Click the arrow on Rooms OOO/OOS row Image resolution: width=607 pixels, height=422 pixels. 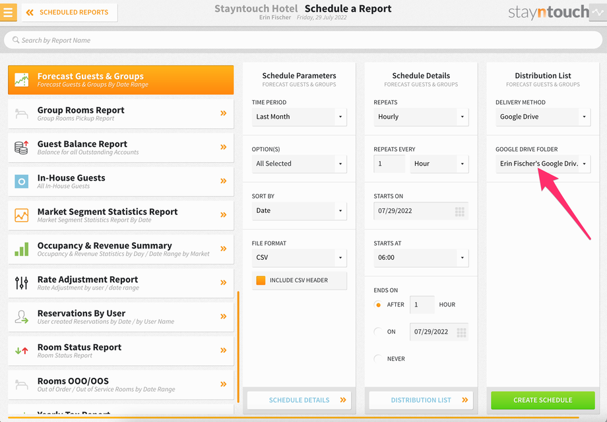[x=224, y=384]
